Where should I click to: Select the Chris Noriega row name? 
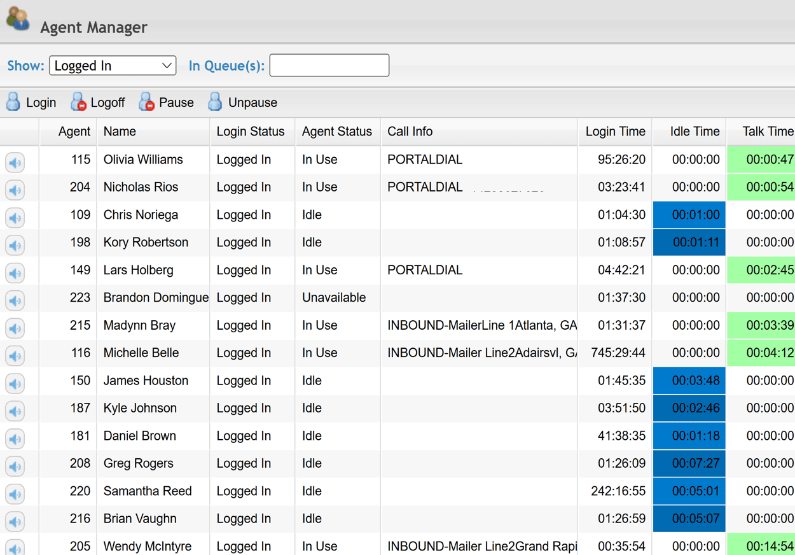[x=141, y=215]
